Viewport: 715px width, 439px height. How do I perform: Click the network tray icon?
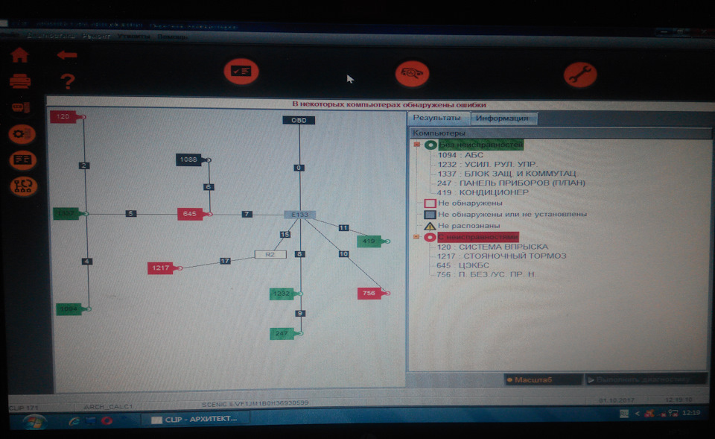click(x=673, y=413)
